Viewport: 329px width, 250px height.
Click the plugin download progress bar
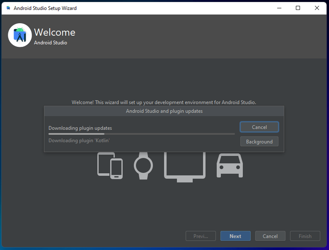click(142, 134)
